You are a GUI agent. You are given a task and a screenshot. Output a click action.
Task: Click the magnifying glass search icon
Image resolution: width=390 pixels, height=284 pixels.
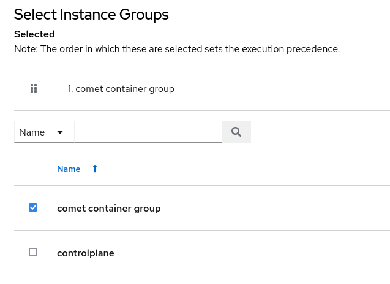236,132
